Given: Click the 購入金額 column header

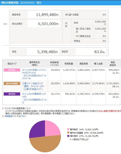Looking at the screenshot, I should [98, 64].
